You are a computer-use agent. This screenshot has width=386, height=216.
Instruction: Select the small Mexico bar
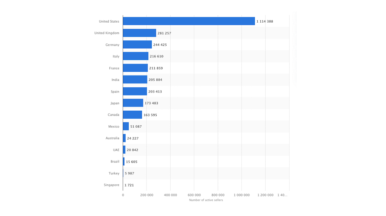click(x=126, y=127)
